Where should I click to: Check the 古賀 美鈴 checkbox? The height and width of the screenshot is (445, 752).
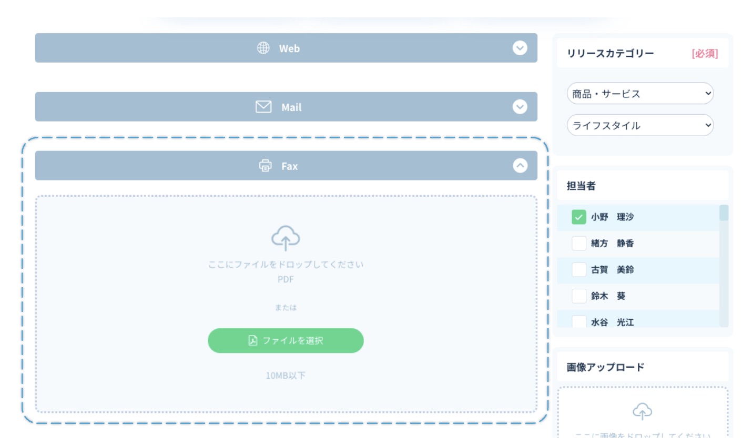(578, 269)
